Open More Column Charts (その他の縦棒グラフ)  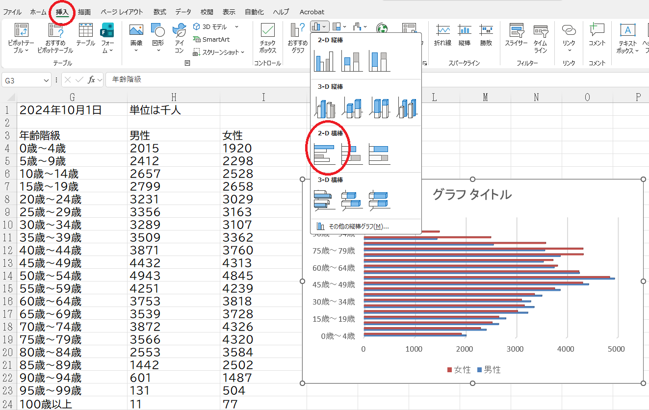(x=366, y=227)
